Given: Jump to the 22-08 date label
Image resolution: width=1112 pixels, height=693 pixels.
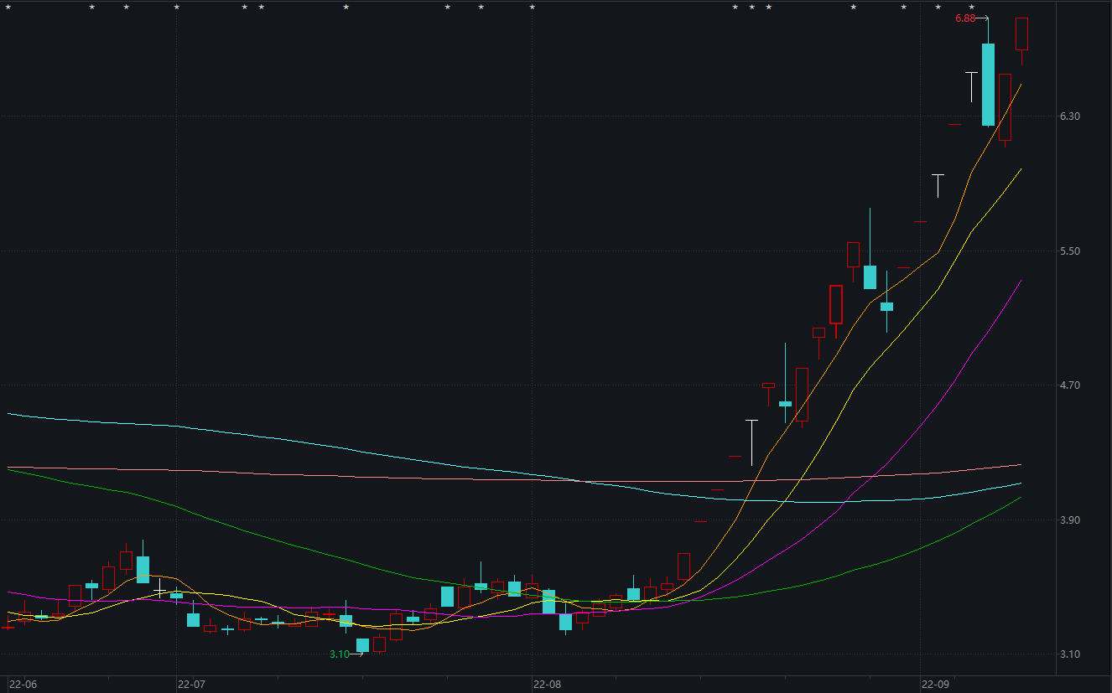Looking at the screenshot, I should click(x=547, y=685).
